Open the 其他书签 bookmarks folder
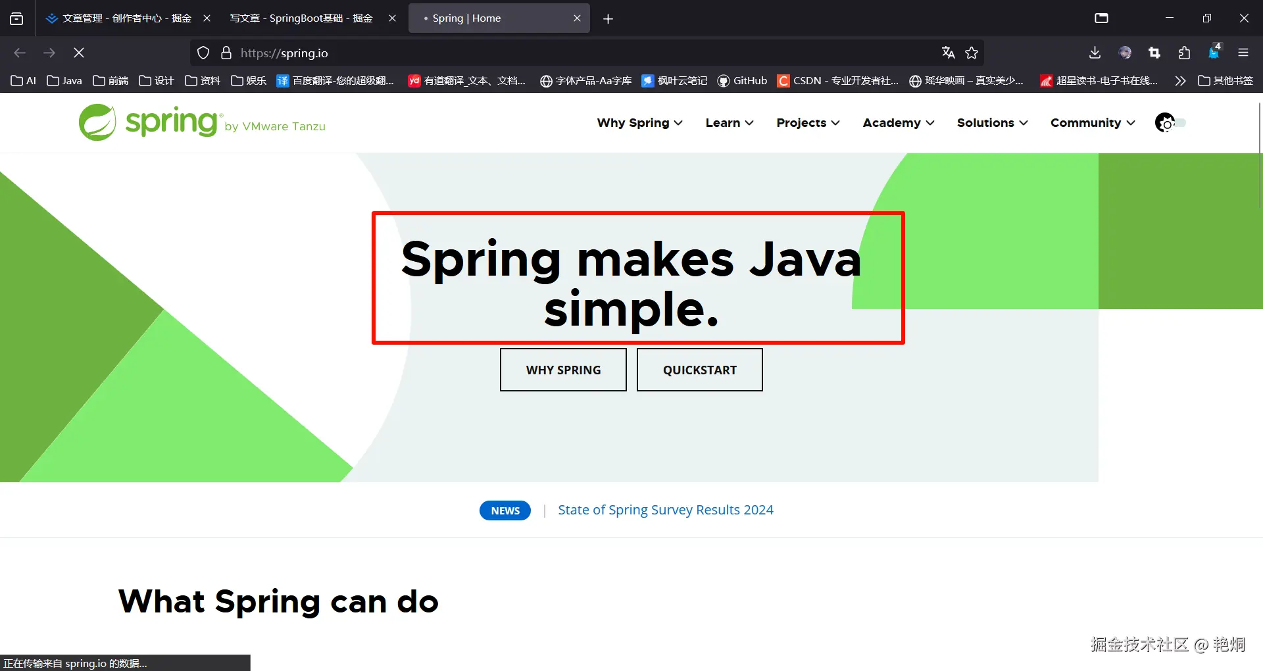 point(1226,81)
